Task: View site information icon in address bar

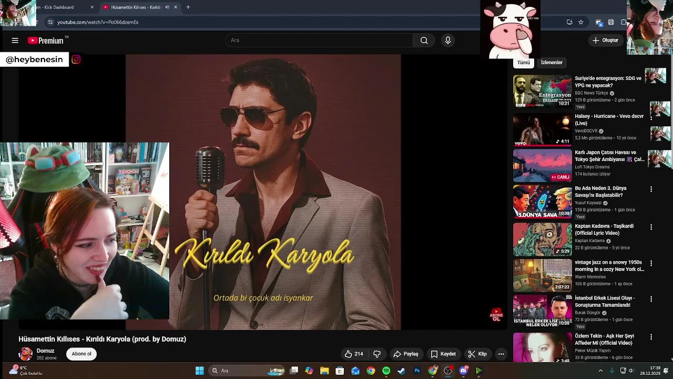Action: [x=50, y=22]
